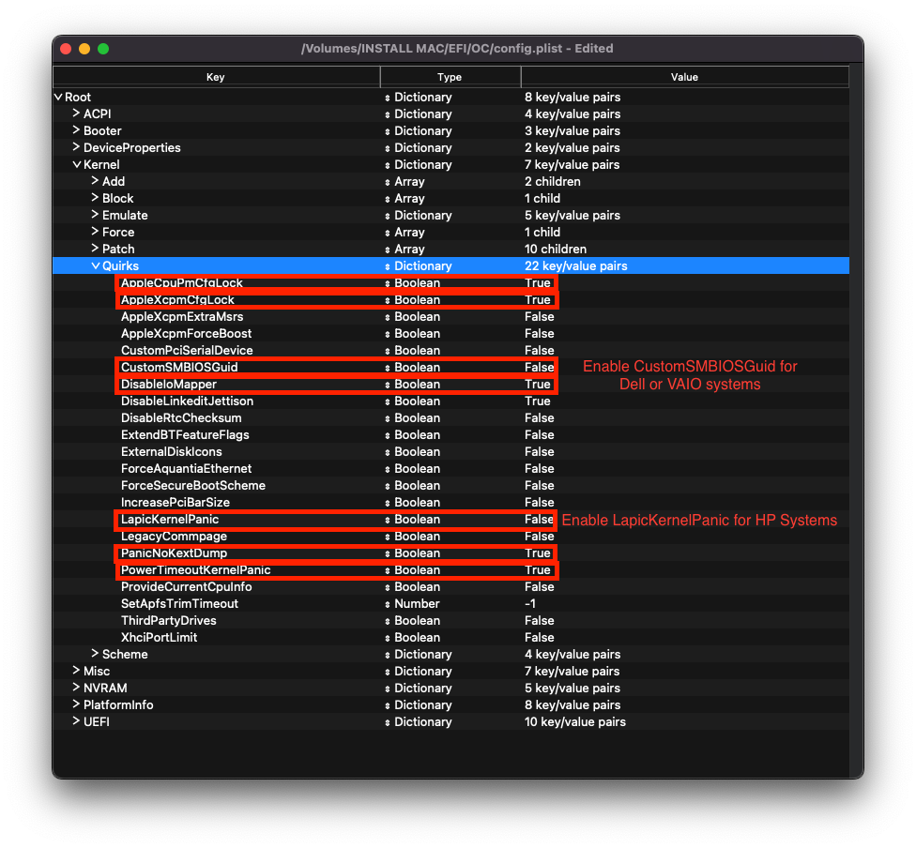Click type stepper for Root dictionary

coord(388,98)
